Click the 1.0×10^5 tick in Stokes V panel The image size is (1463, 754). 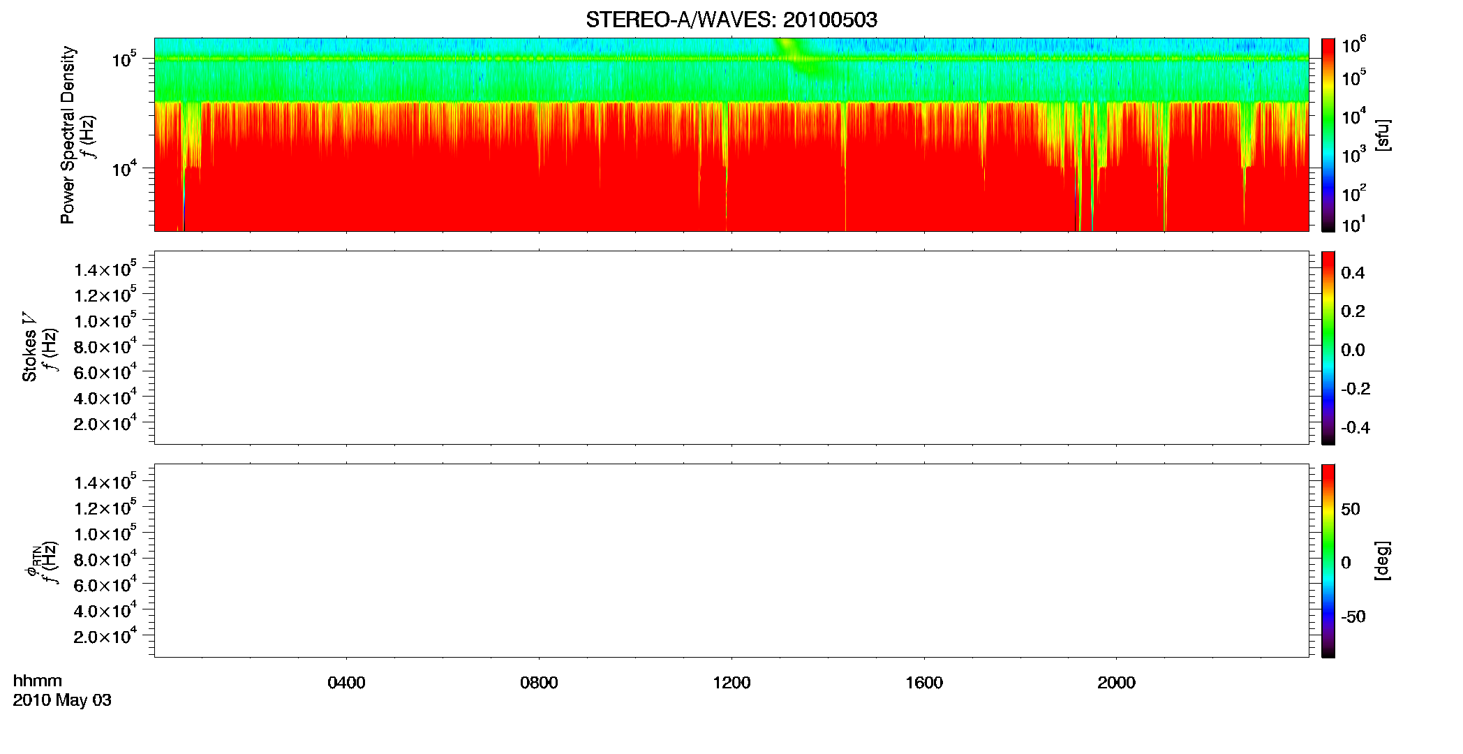click(x=105, y=320)
